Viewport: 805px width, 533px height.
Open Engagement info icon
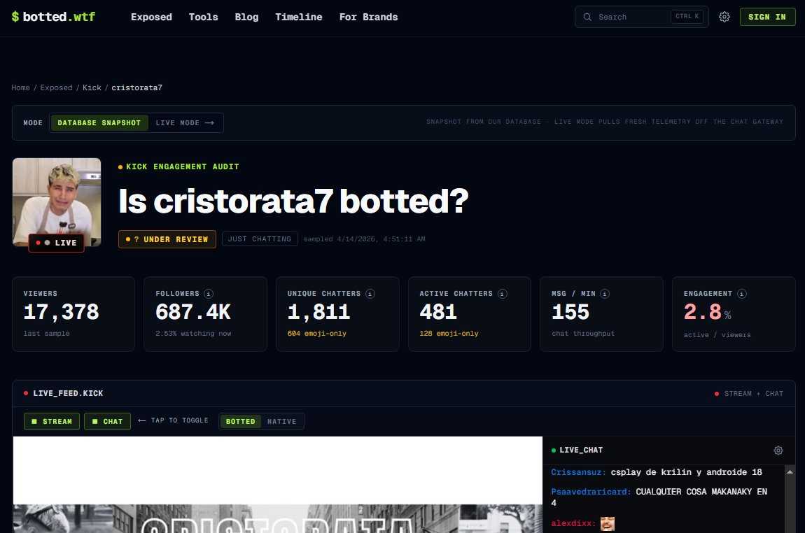pos(742,294)
